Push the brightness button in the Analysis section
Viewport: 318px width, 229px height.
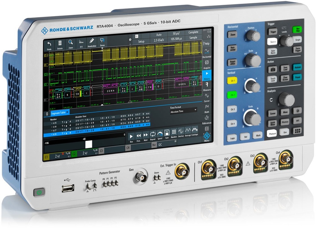pyautogui.click(x=298, y=111)
